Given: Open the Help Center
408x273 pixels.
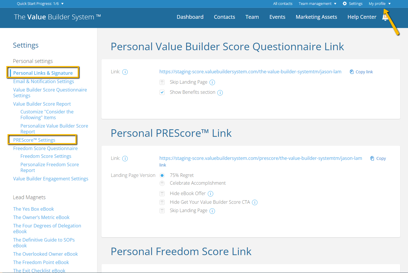Looking at the screenshot, I should pyautogui.click(x=362, y=17).
